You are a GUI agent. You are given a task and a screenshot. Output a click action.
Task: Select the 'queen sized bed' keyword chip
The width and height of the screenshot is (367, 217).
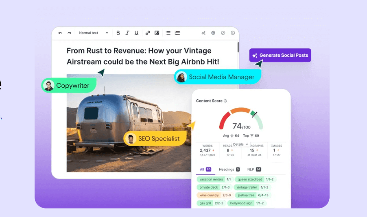coord(256,179)
